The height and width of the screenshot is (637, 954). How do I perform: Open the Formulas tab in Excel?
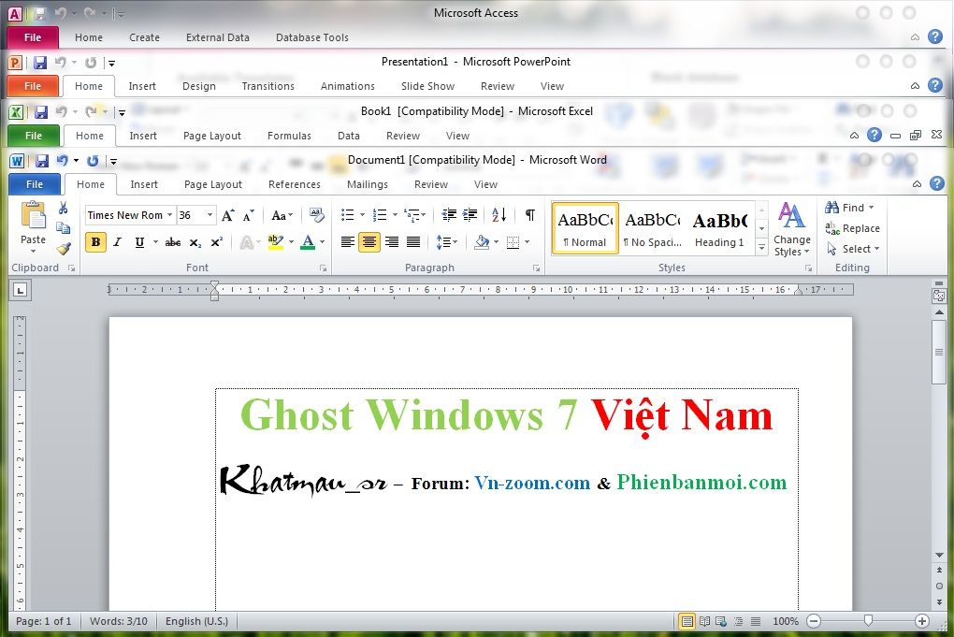tap(289, 136)
